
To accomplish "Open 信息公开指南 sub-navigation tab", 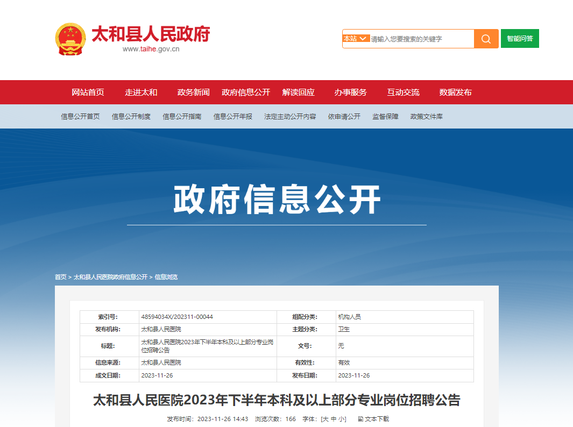I will tap(182, 117).
